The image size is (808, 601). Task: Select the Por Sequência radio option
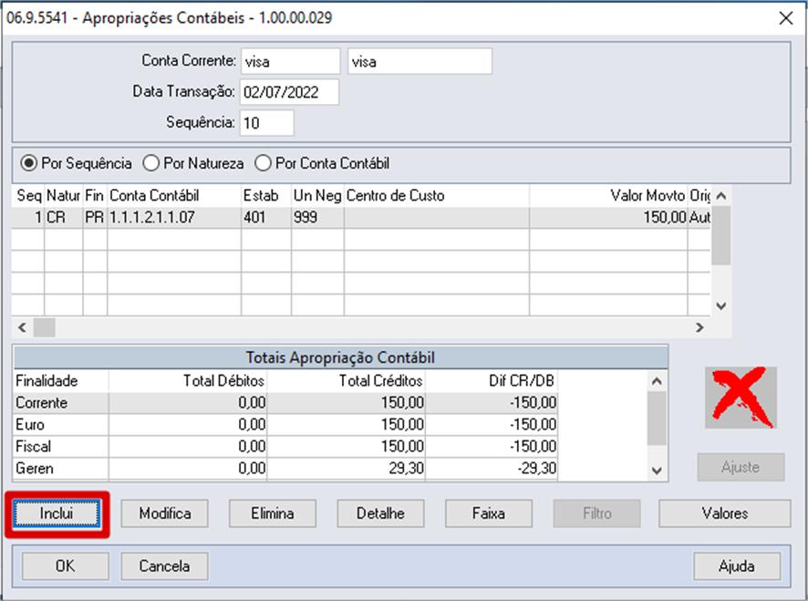pos(76,163)
